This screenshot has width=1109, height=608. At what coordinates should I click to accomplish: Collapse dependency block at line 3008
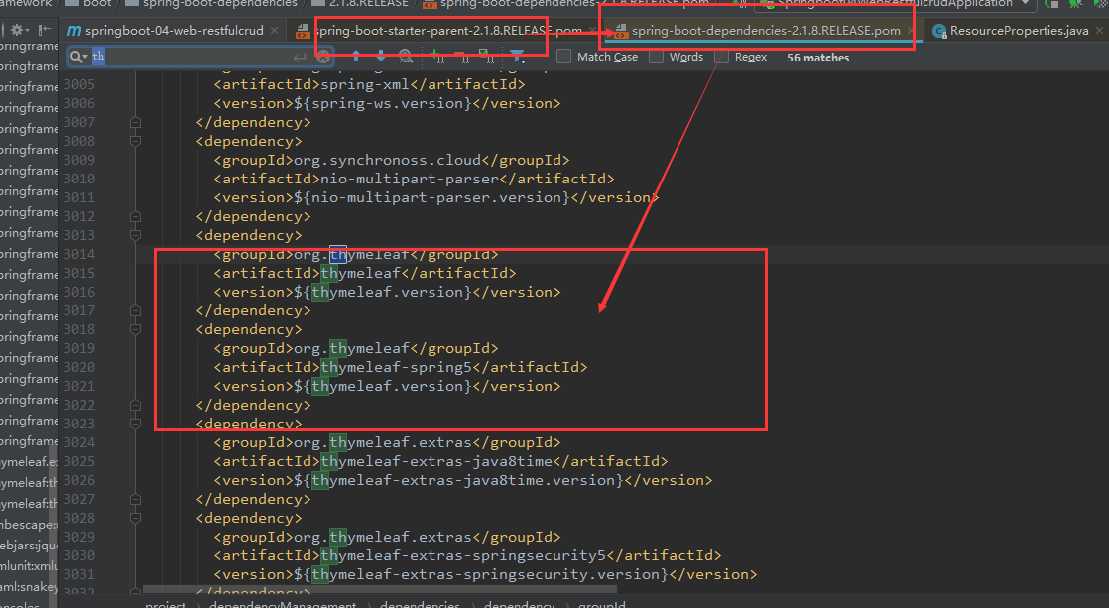pyautogui.click(x=135, y=141)
